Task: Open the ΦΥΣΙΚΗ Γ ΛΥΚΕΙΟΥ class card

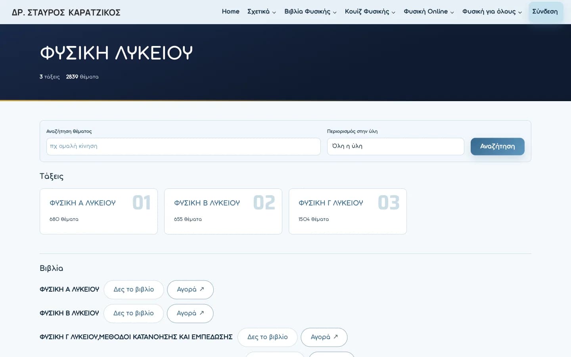Action: pyautogui.click(x=348, y=211)
